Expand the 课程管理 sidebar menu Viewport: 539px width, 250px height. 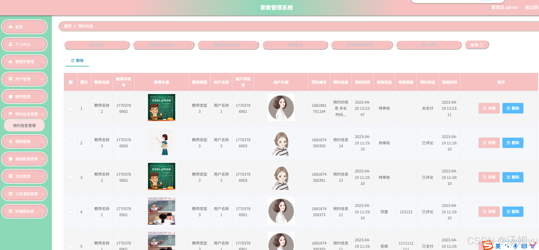coord(24,141)
